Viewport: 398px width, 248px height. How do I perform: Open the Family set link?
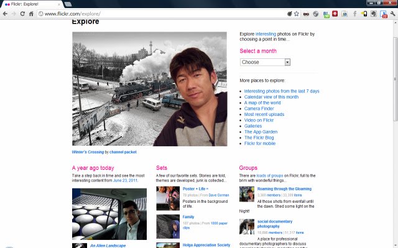(x=188, y=217)
